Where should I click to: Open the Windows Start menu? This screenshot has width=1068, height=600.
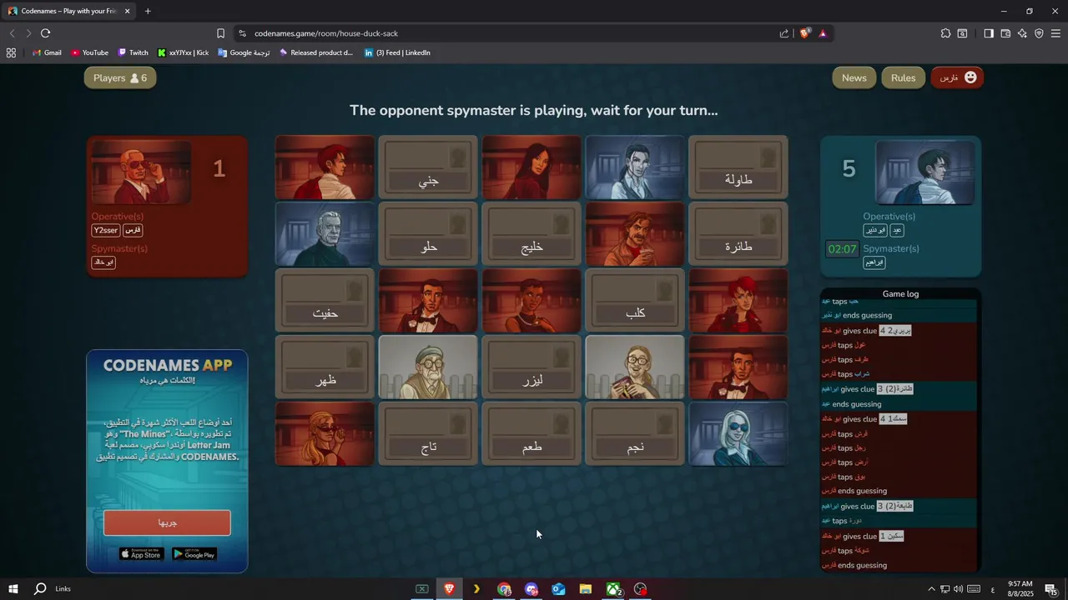pyautogui.click(x=13, y=589)
